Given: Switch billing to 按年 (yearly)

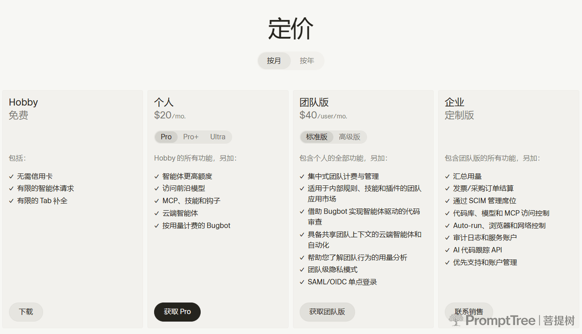Looking at the screenshot, I should (x=307, y=61).
